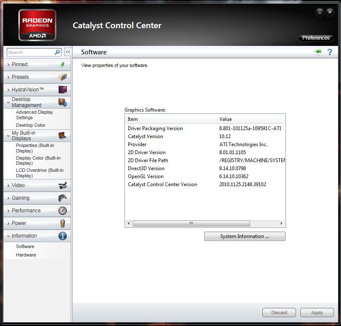
Task: Select the Catalyst Control Center Version row
Action: coord(205,184)
